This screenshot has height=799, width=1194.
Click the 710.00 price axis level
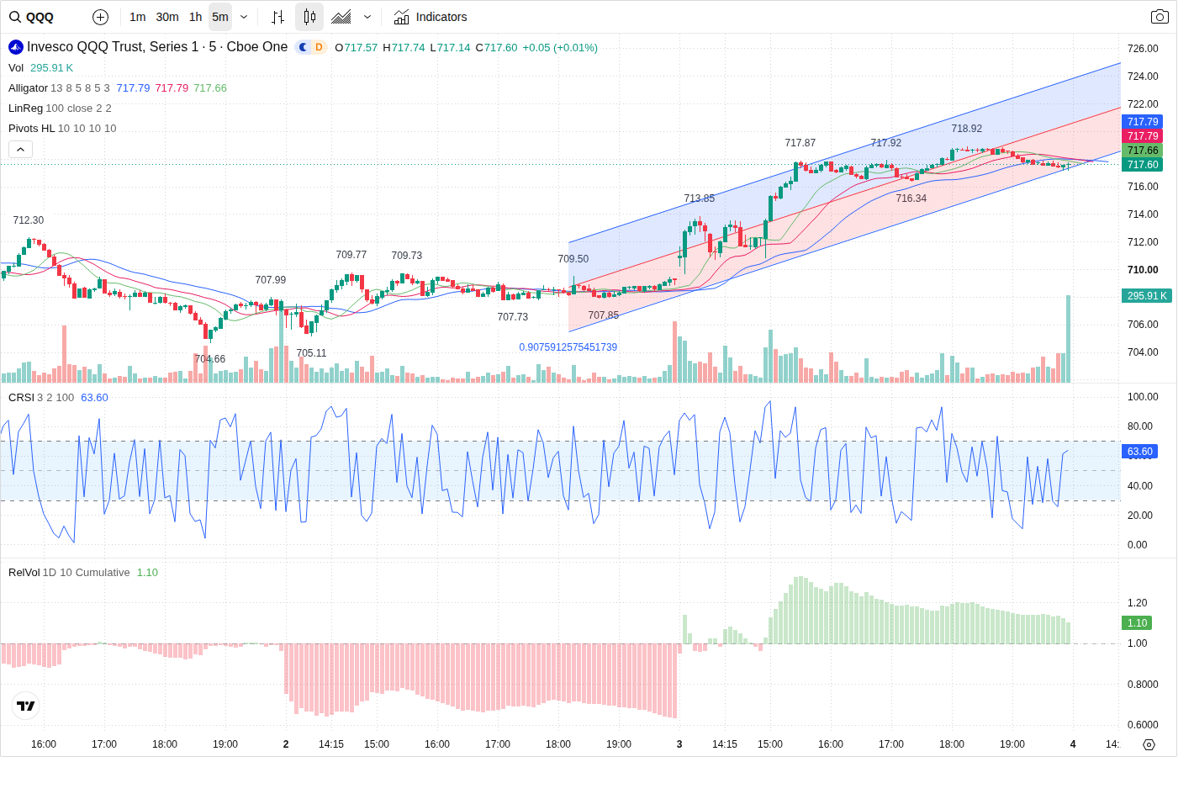[x=1143, y=270]
